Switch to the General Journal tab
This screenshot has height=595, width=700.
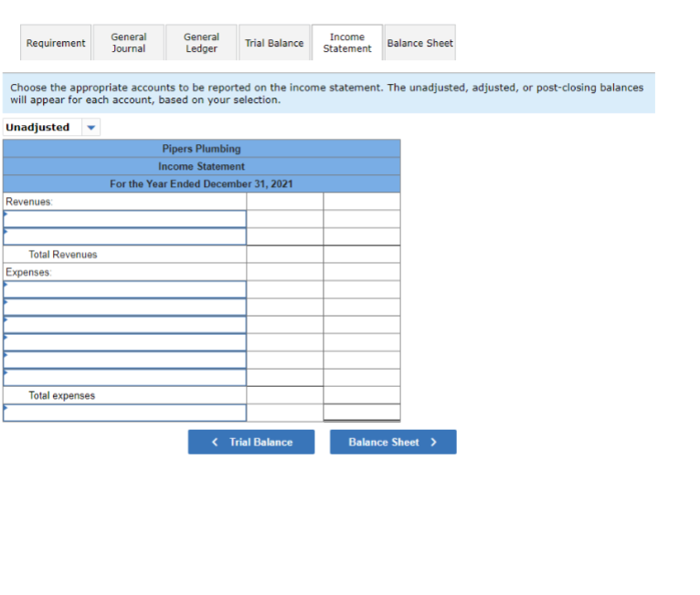(x=129, y=43)
